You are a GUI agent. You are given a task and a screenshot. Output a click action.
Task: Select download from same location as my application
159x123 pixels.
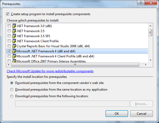click(12, 90)
